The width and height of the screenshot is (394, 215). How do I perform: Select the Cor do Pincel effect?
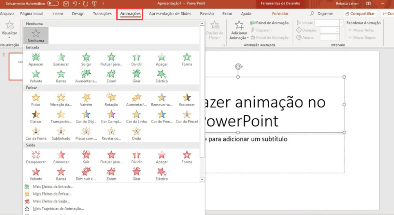point(187,117)
